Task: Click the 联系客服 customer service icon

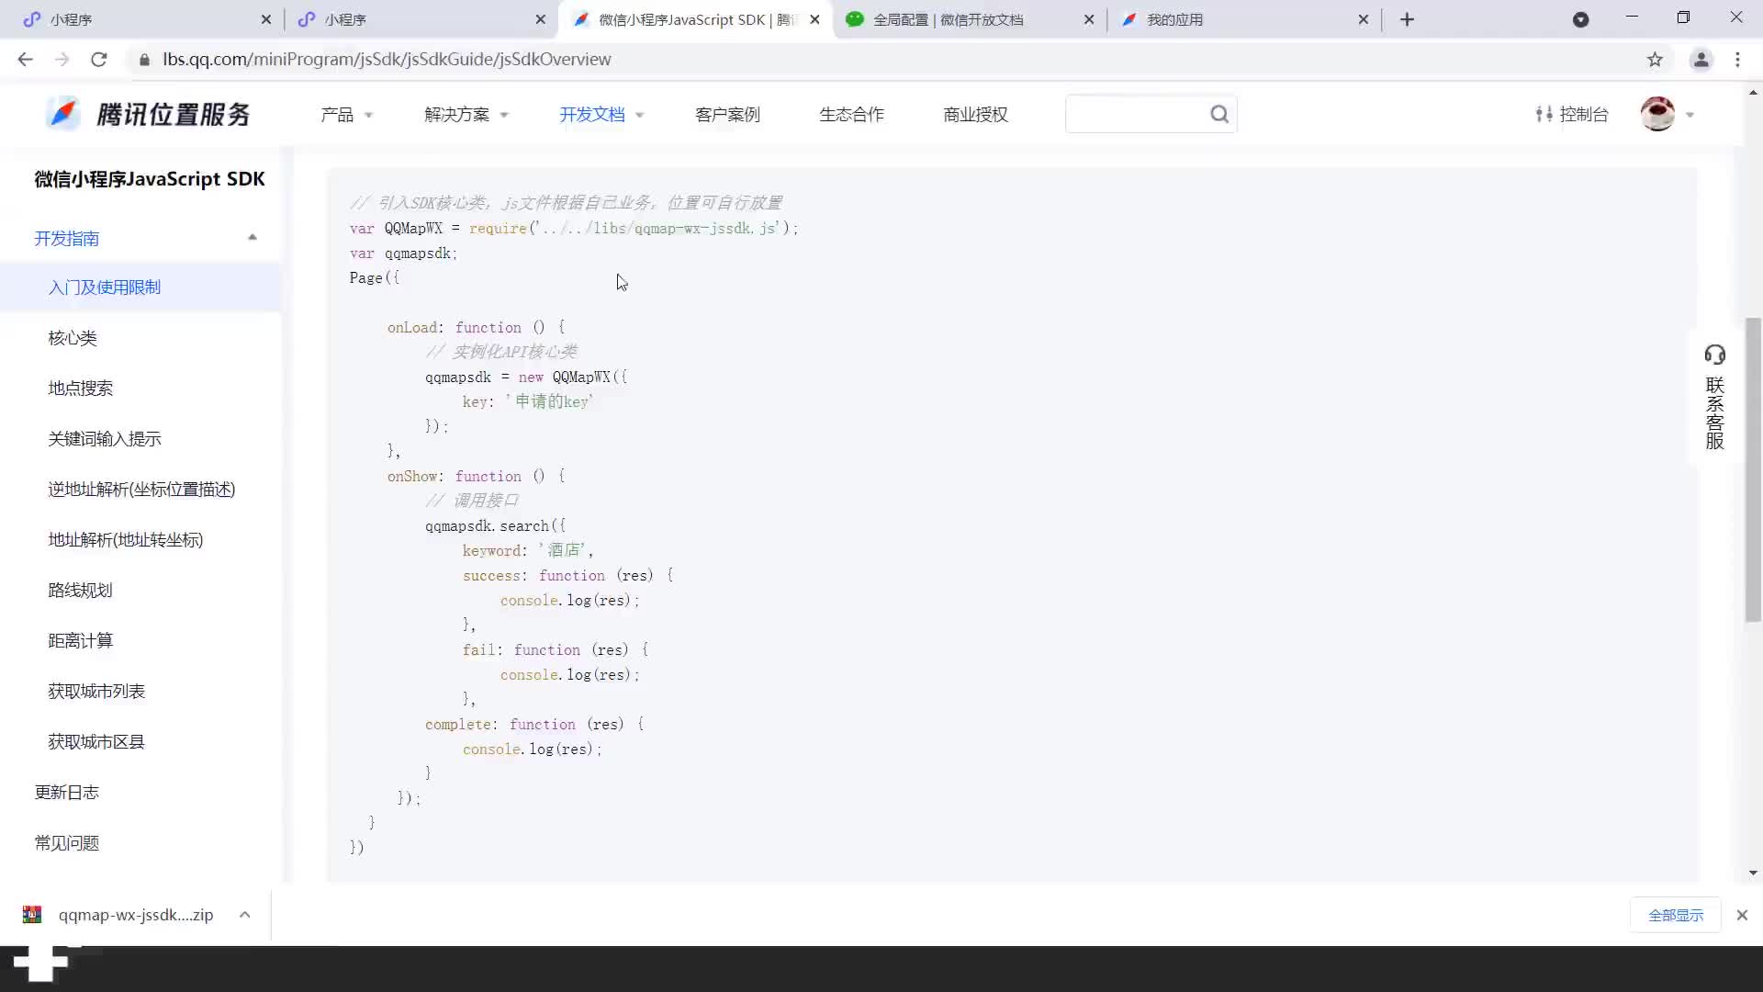Action: (1716, 396)
